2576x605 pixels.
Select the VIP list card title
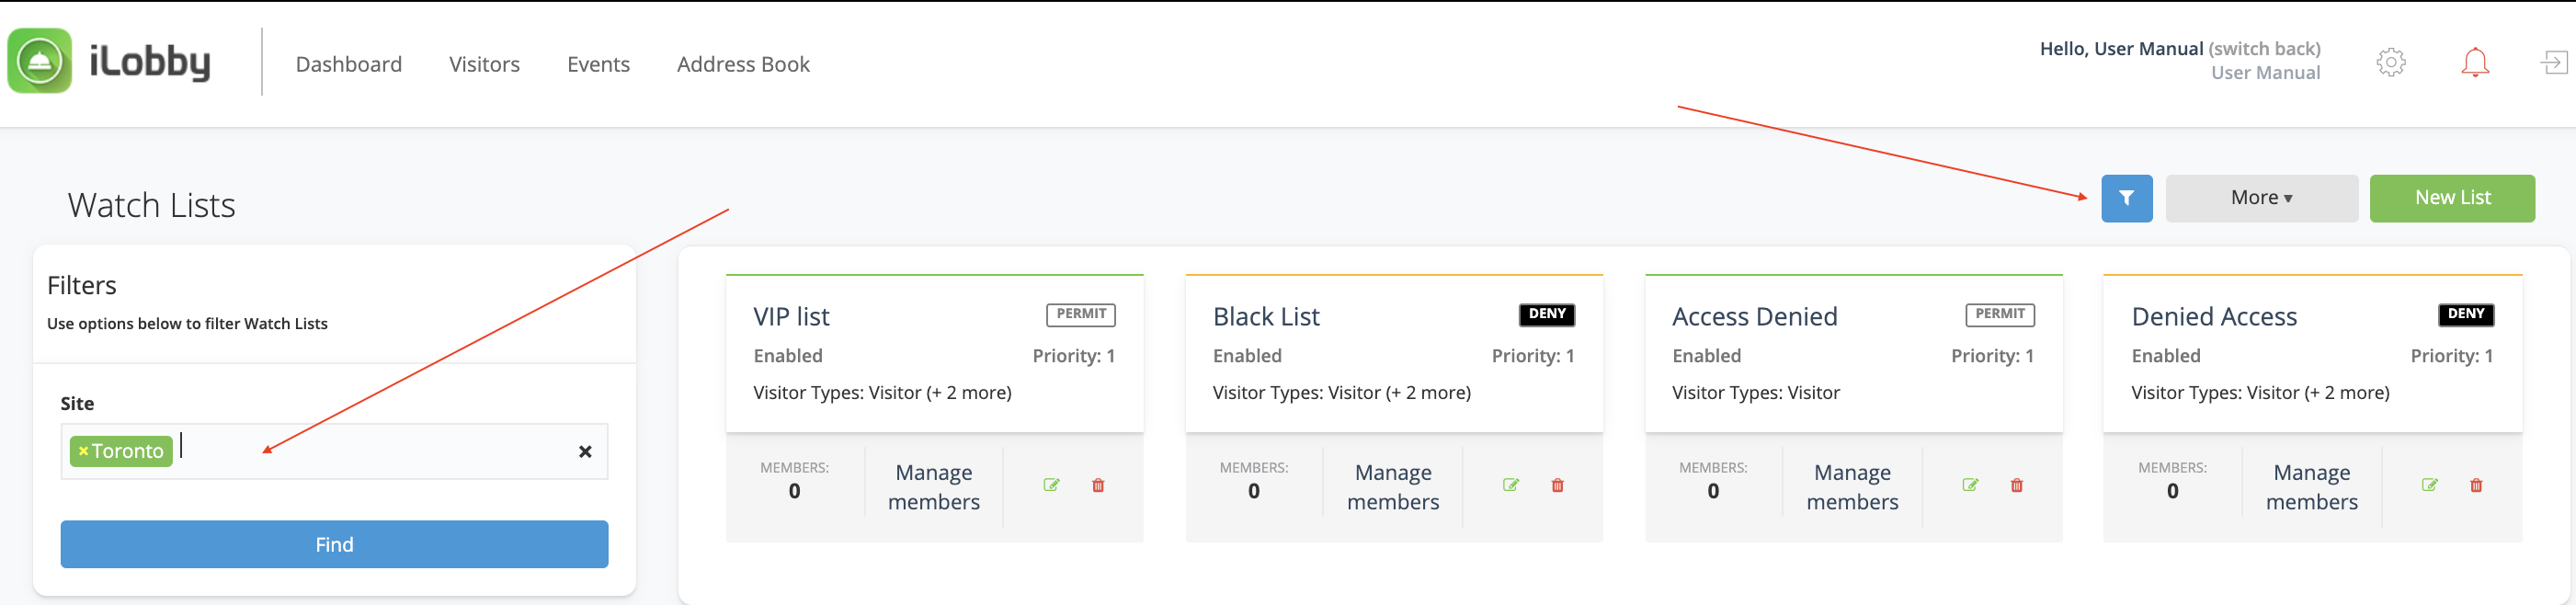[791, 317]
